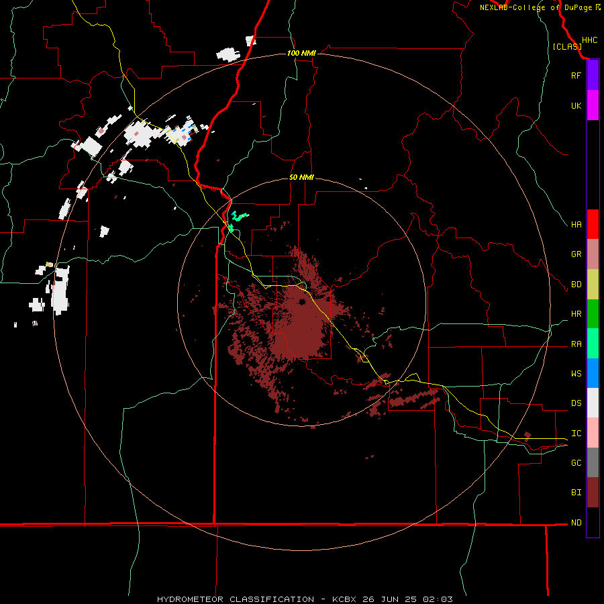The image size is (604, 604).
Task: Click the radar site dot at echo center
Action: 301,301
